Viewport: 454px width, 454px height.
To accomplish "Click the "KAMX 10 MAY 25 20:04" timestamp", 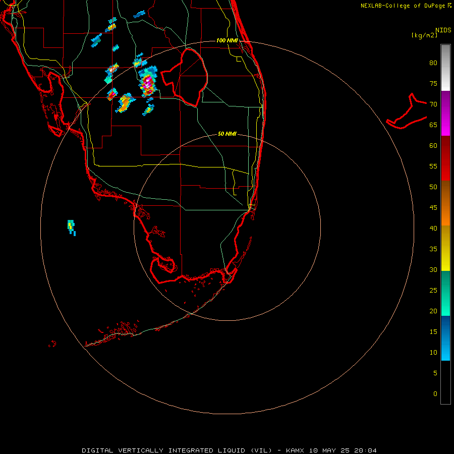I will coord(331,450).
